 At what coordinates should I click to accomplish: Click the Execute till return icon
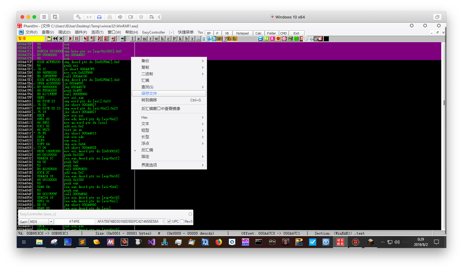pyautogui.click(x=113, y=39)
